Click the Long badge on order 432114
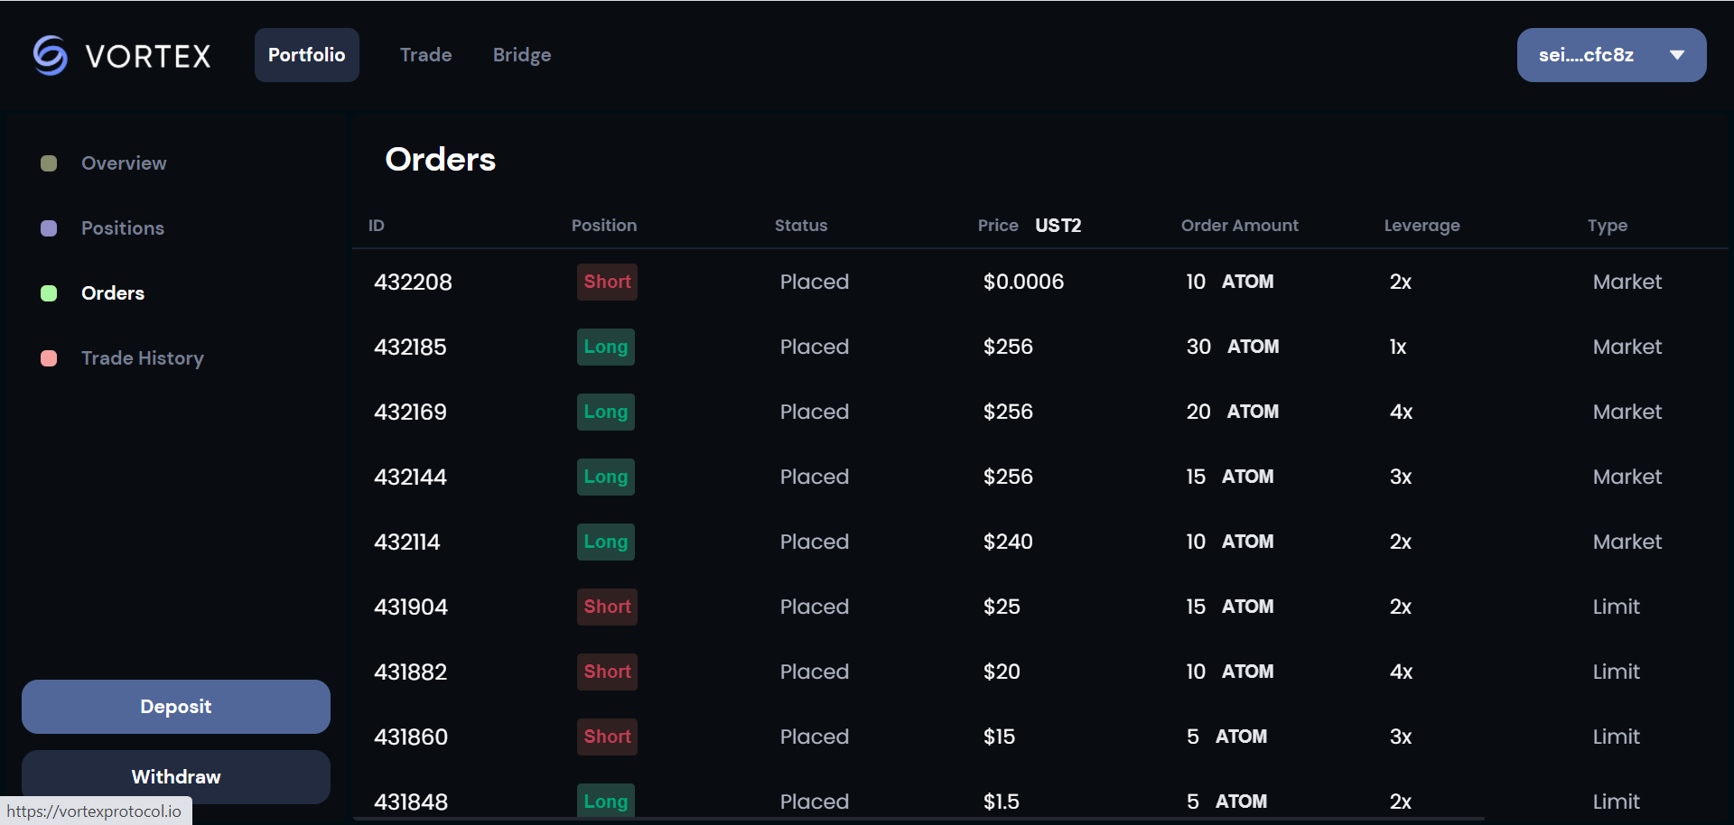Screen dimensions: 1734x825 click(x=606, y=542)
